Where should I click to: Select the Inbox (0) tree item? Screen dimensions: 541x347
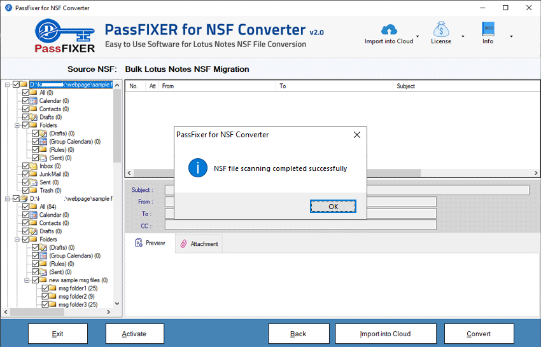(50, 166)
